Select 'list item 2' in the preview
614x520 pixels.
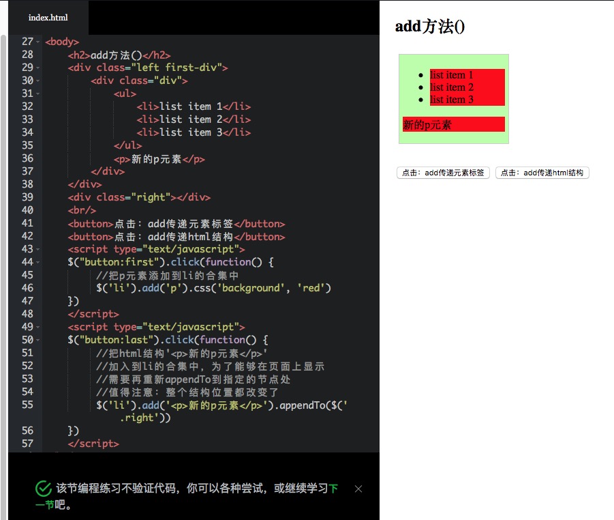point(452,87)
